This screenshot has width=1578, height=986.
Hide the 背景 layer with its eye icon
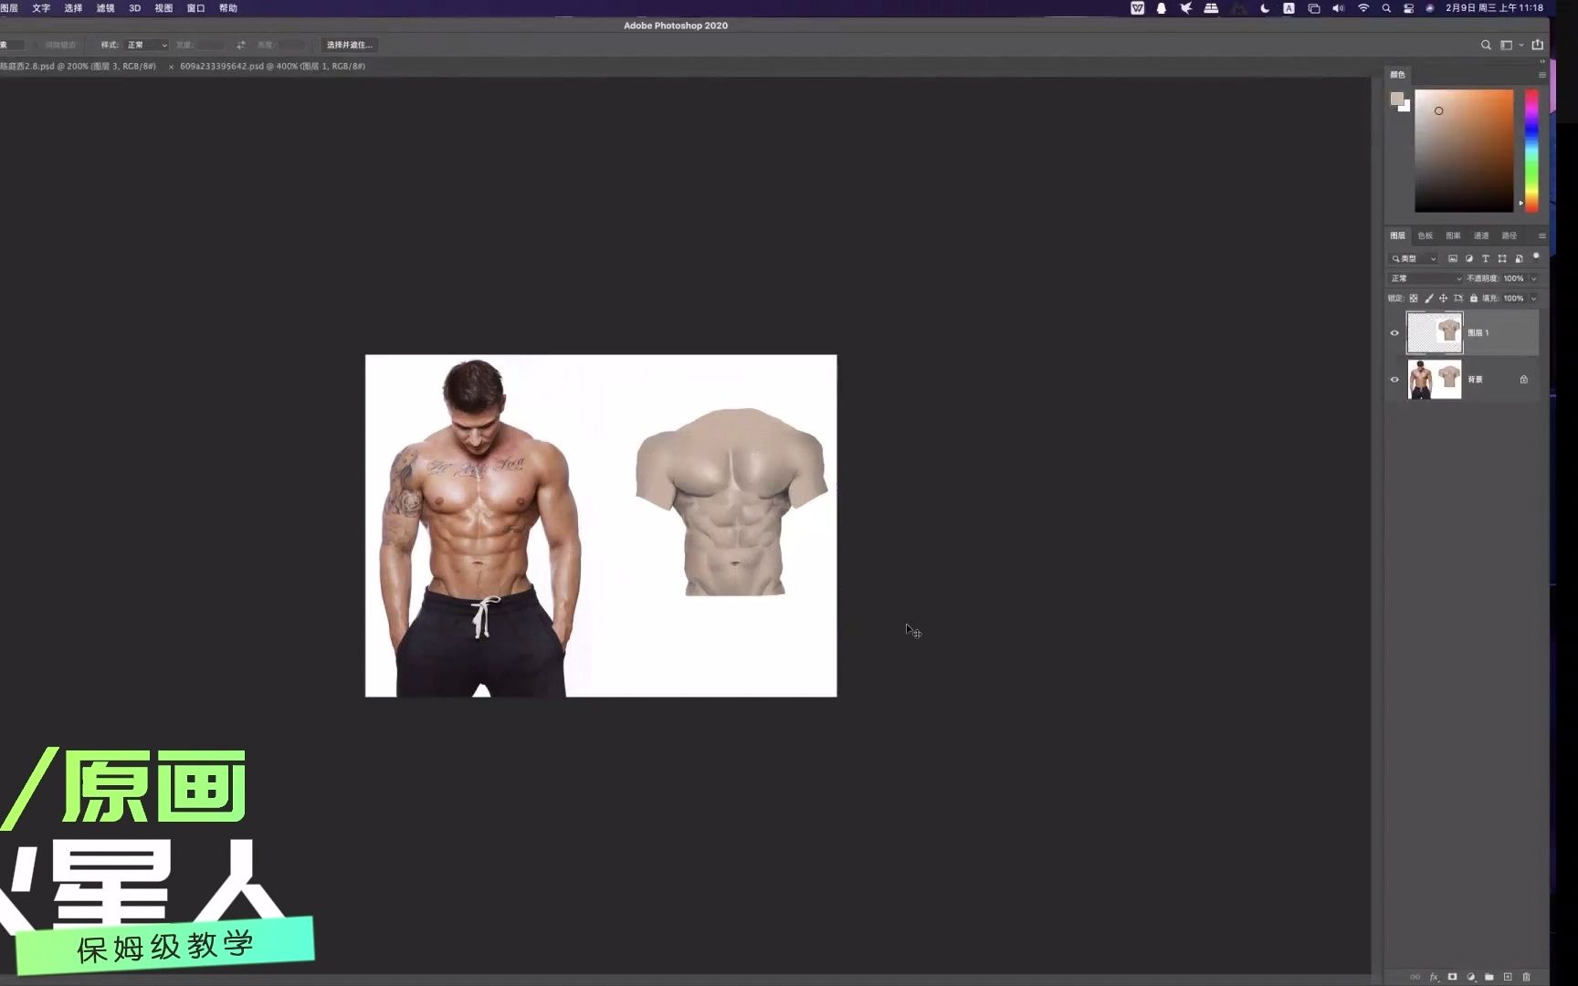click(1394, 380)
